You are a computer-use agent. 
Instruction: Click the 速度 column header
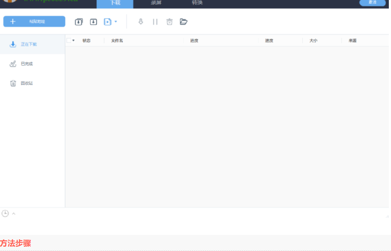pos(269,41)
